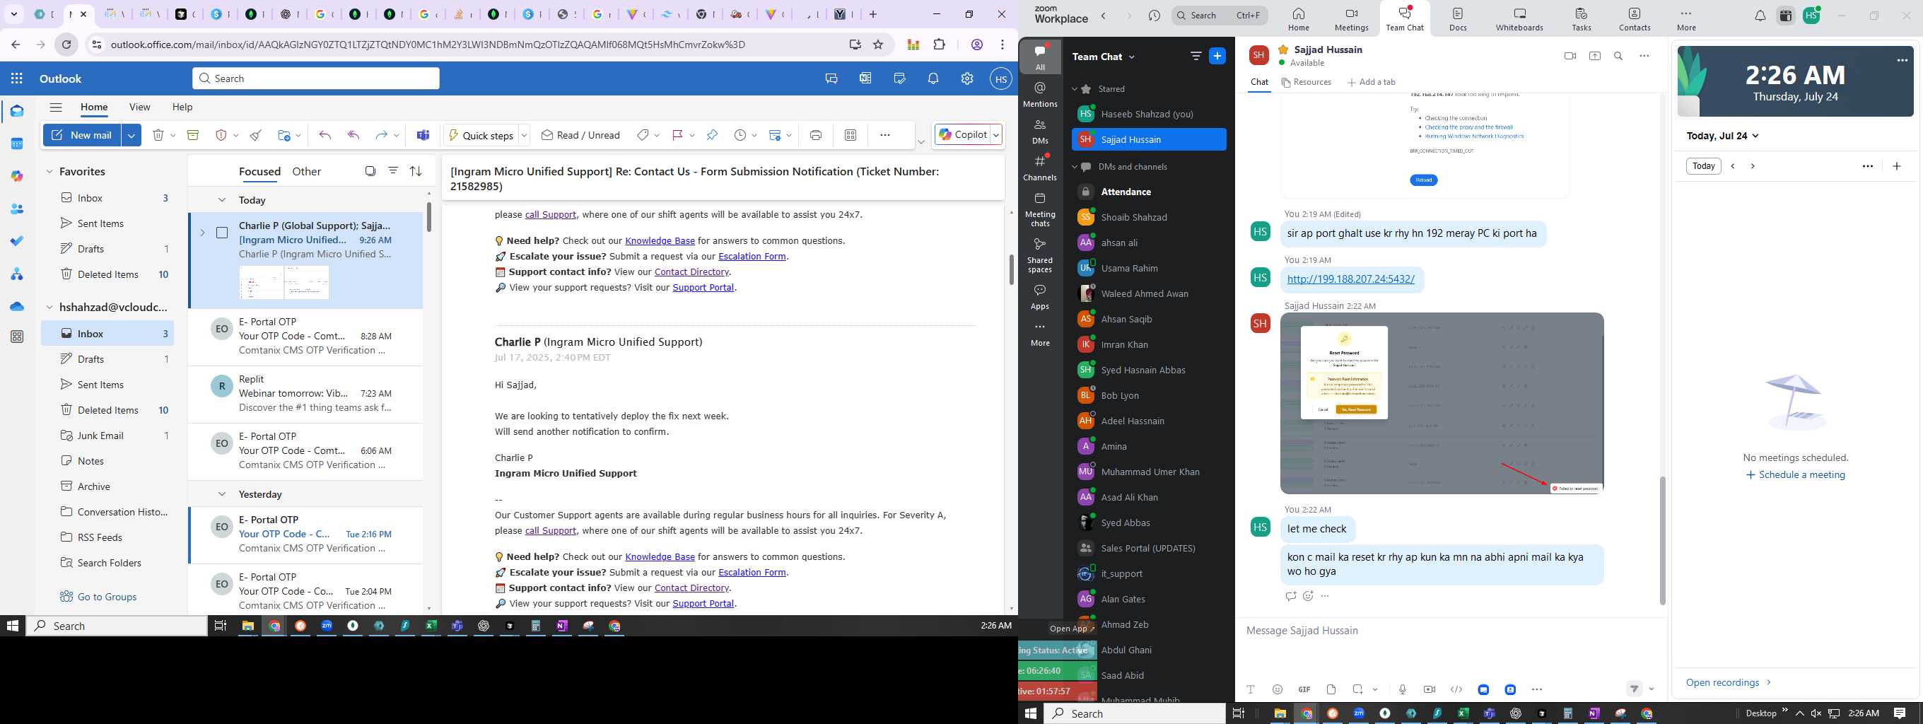Image resolution: width=1923 pixels, height=724 pixels.
Task: Expand Charlie P conversation thread arrow
Action: point(201,233)
